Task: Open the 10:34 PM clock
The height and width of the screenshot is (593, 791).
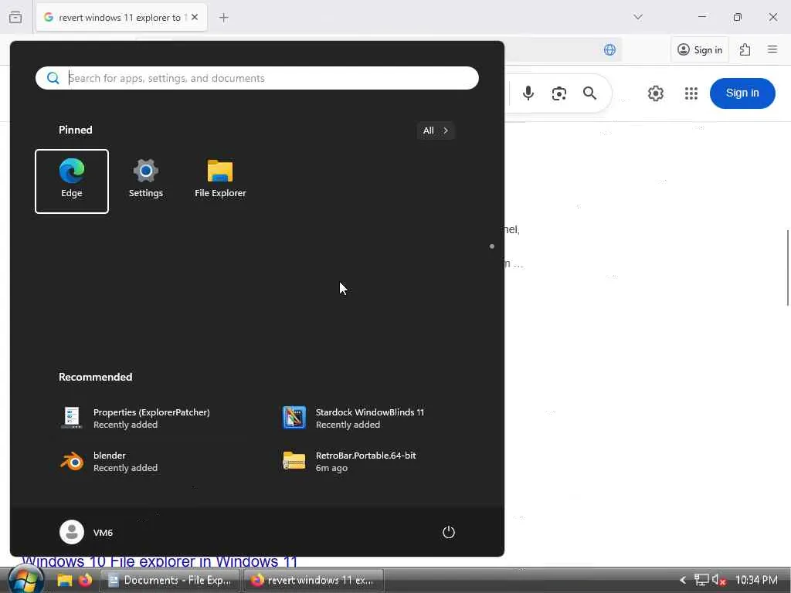Action: [756, 581]
